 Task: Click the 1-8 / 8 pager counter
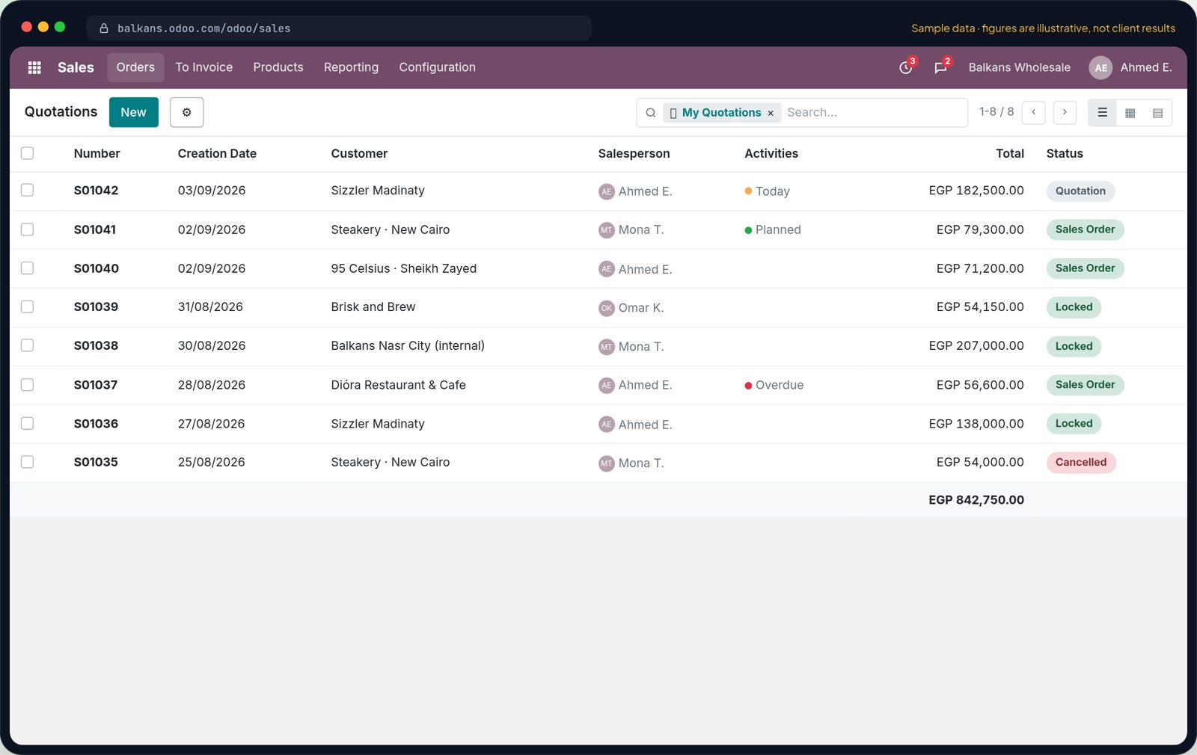tap(997, 111)
